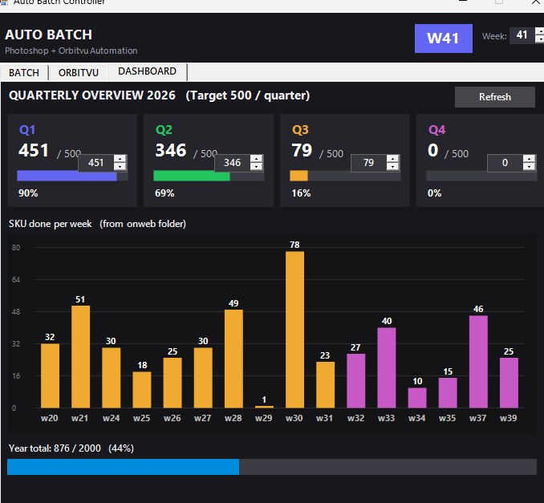Click the Q1 blue progress bar
The image size is (544, 503).
click(72, 176)
